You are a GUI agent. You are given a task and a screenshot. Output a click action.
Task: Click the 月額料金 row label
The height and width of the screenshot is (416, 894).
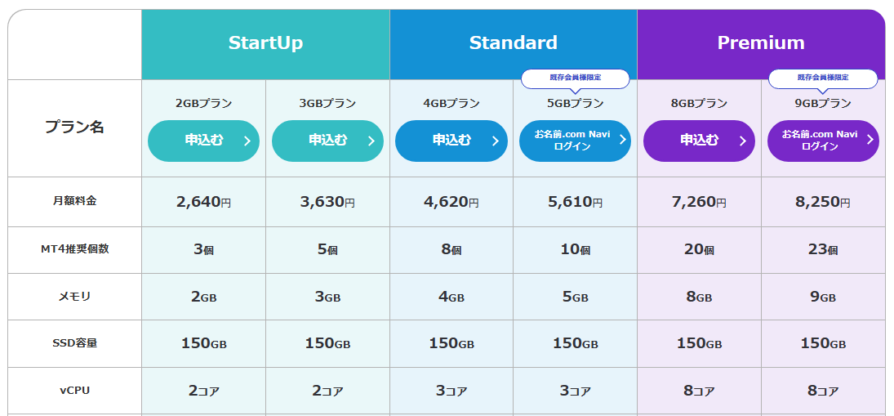[x=74, y=201]
